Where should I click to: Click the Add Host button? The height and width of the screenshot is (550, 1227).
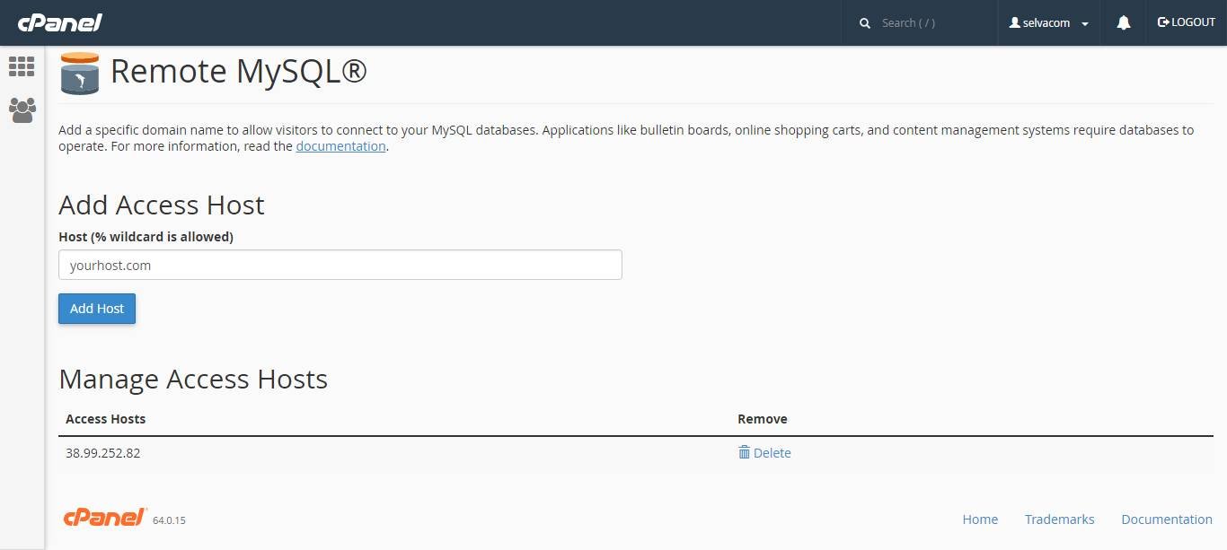tap(97, 309)
